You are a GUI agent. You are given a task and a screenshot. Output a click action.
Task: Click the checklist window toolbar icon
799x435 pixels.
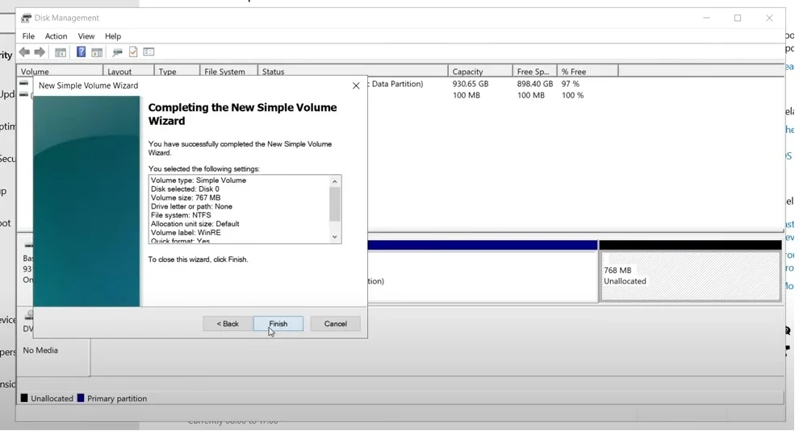(149, 52)
